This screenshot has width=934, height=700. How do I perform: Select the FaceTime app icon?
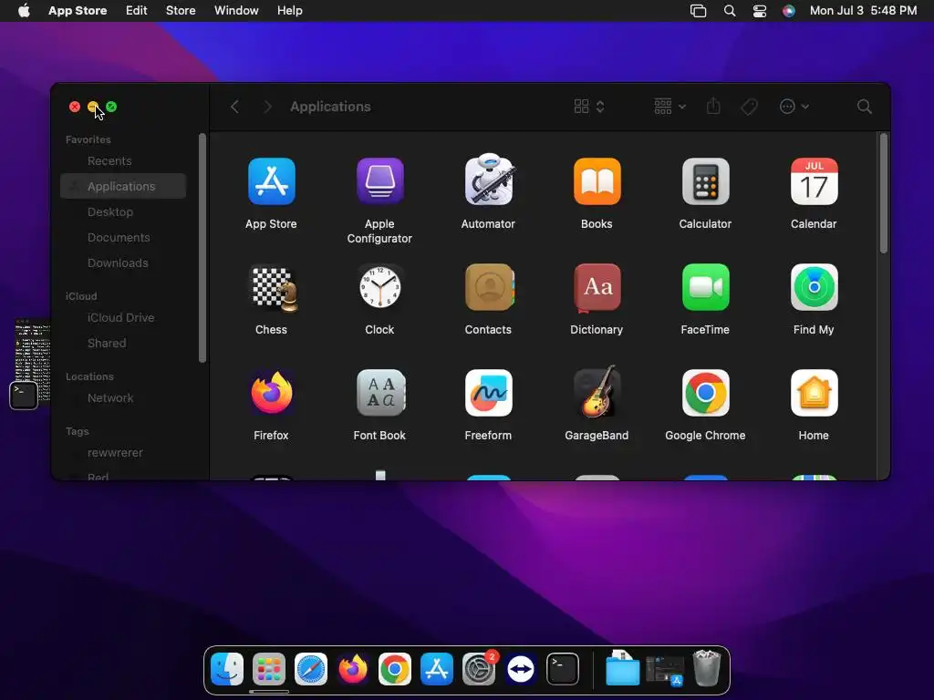[x=705, y=287]
